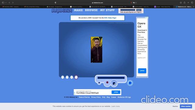This screenshot has height=110, width=195.
Task: Open the MY STUFF menu
Action: tap(107, 10)
